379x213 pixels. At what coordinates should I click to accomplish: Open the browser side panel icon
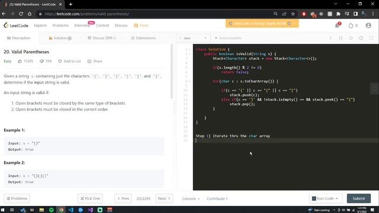[x=355, y=14]
